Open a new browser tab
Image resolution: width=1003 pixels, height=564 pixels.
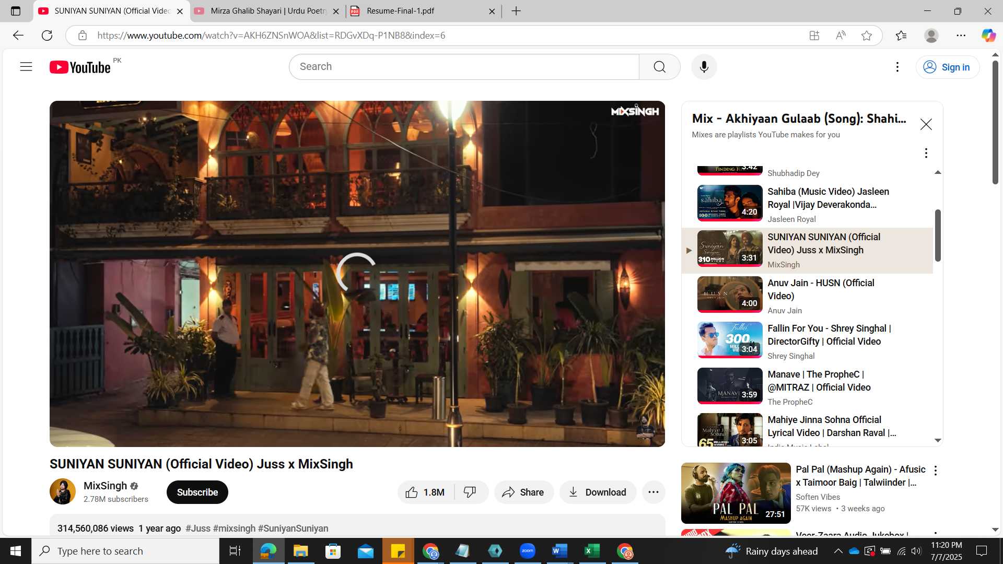click(x=516, y=11)
